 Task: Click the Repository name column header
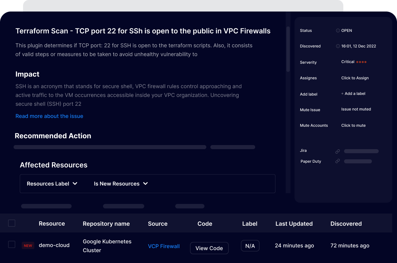(x=106, y=224)
